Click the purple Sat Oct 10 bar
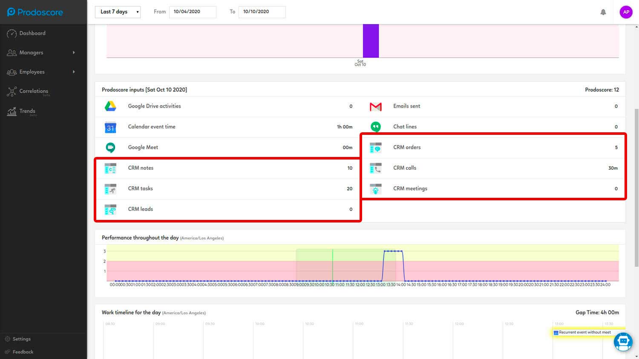The width and height of the screenshot is (639, 359). [371, 41]
